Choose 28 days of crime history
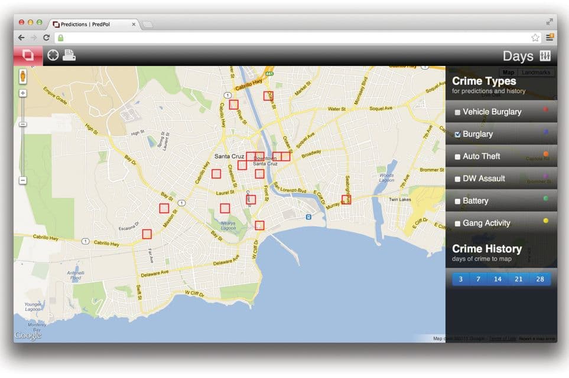This screenshot has width=569, height=378. click(540, 279)
